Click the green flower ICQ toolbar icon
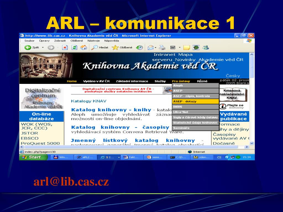Screen dimensions: 283x212 point(196,47)
